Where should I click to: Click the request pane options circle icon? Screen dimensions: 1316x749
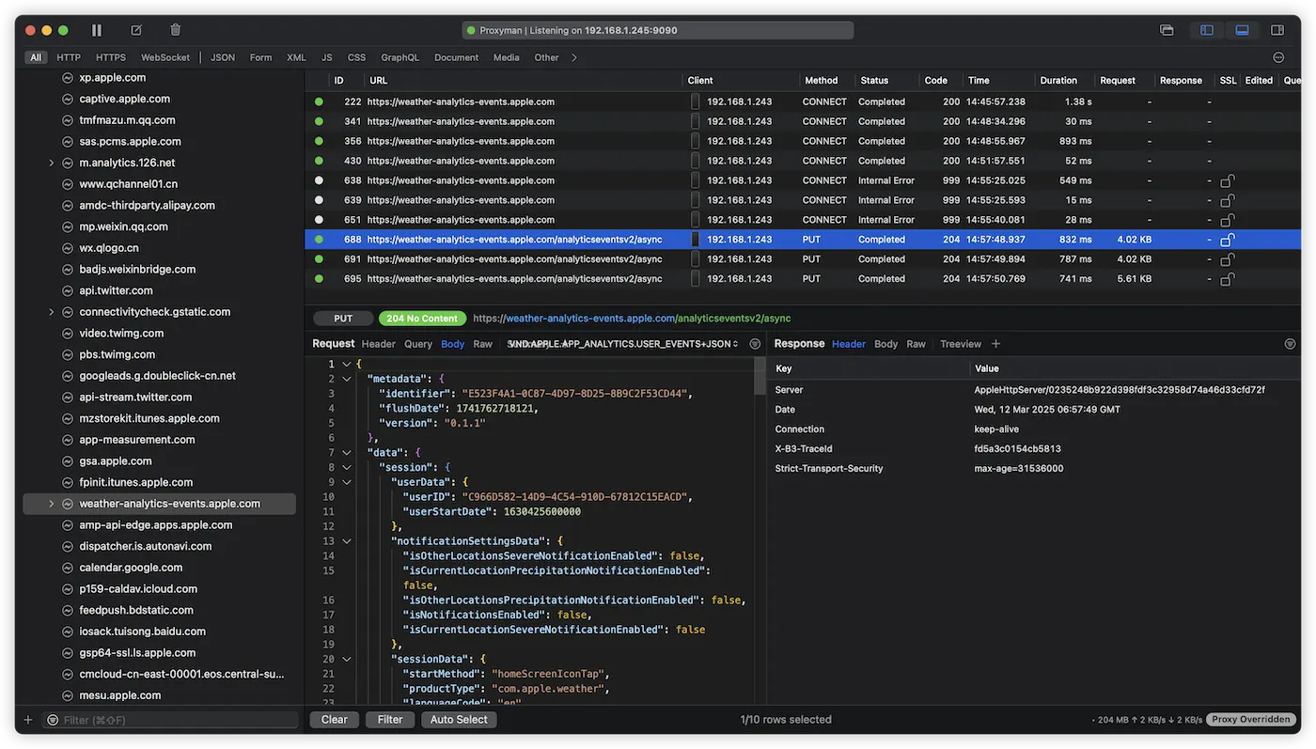(755, 344)
